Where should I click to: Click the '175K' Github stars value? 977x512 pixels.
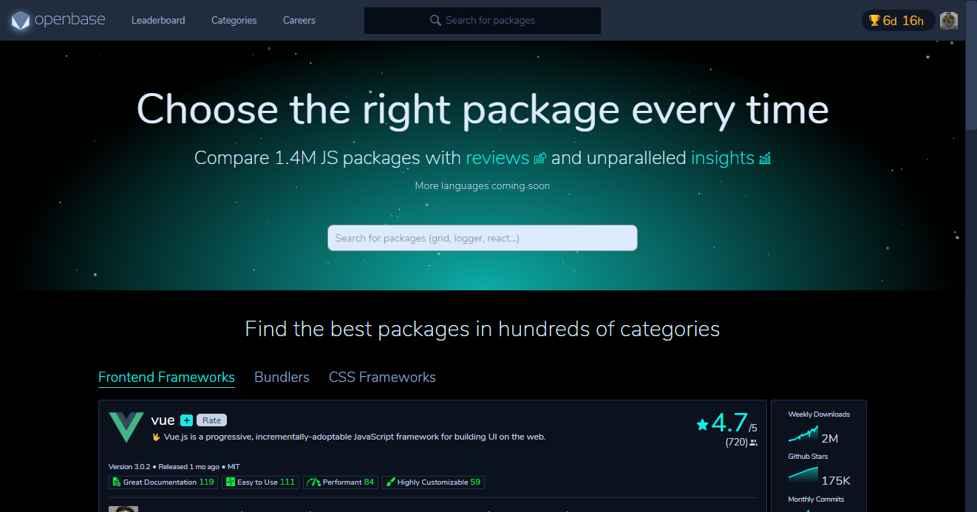click(x=836, y=480)
